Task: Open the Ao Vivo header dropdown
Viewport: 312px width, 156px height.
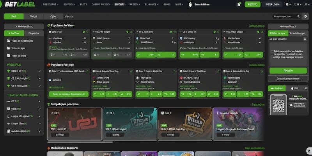Action: point(69,4)
